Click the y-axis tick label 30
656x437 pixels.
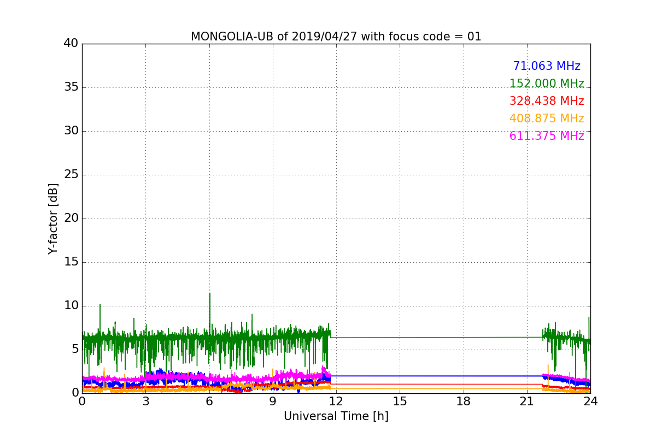[71, 131]
